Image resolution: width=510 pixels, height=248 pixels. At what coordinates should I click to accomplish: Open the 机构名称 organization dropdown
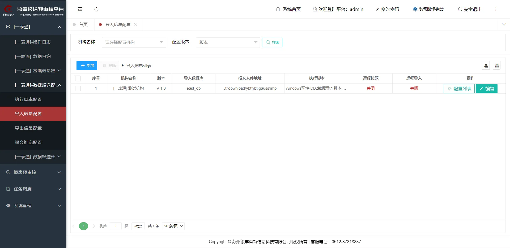pos(134,42)
